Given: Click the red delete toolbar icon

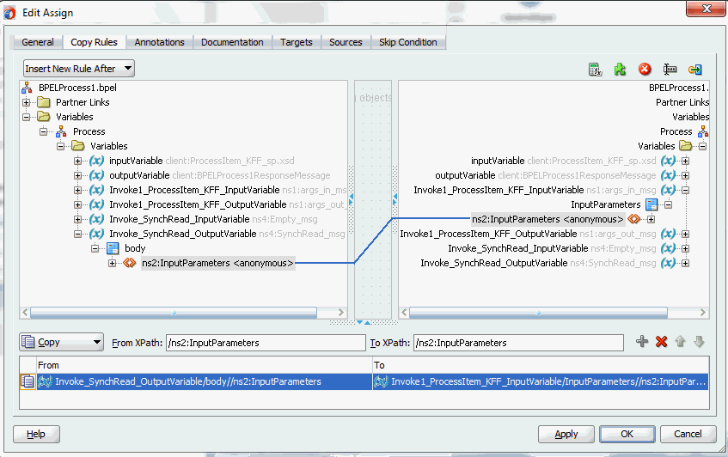Looking at the screenshot, I should point(645,70).
